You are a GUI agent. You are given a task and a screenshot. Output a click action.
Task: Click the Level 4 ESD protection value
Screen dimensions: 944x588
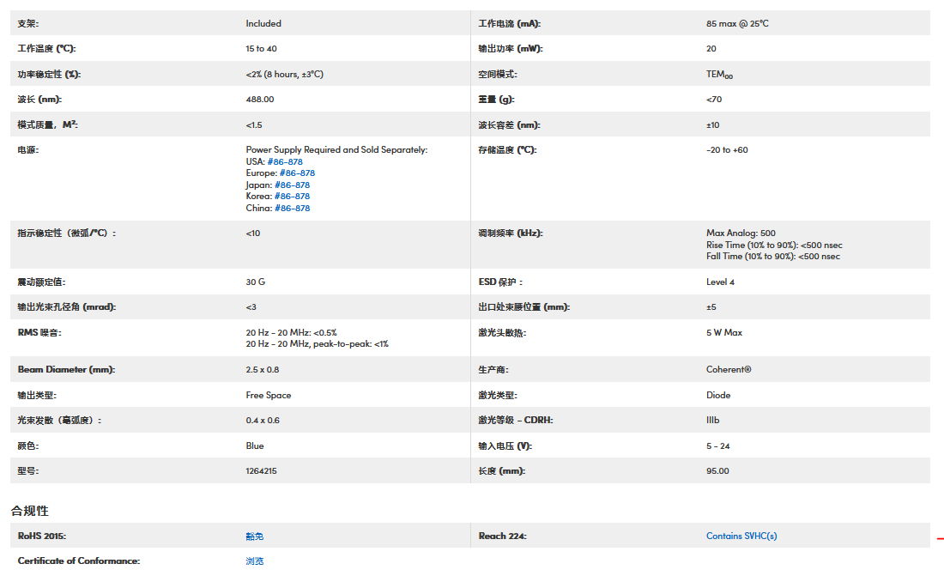coord(720,282)
